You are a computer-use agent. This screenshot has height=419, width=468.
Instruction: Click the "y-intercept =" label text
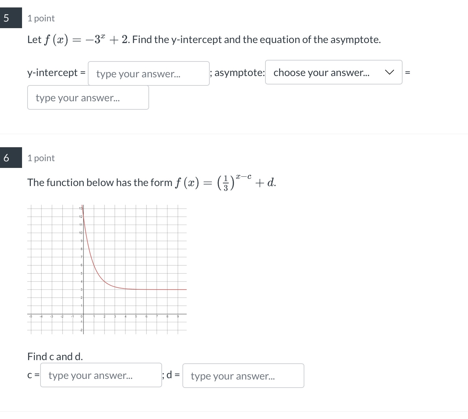tap(56, 72)
